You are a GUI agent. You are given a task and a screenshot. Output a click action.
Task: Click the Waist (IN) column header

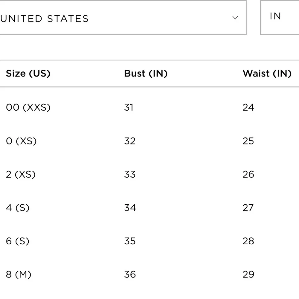[x=267, y=74]
